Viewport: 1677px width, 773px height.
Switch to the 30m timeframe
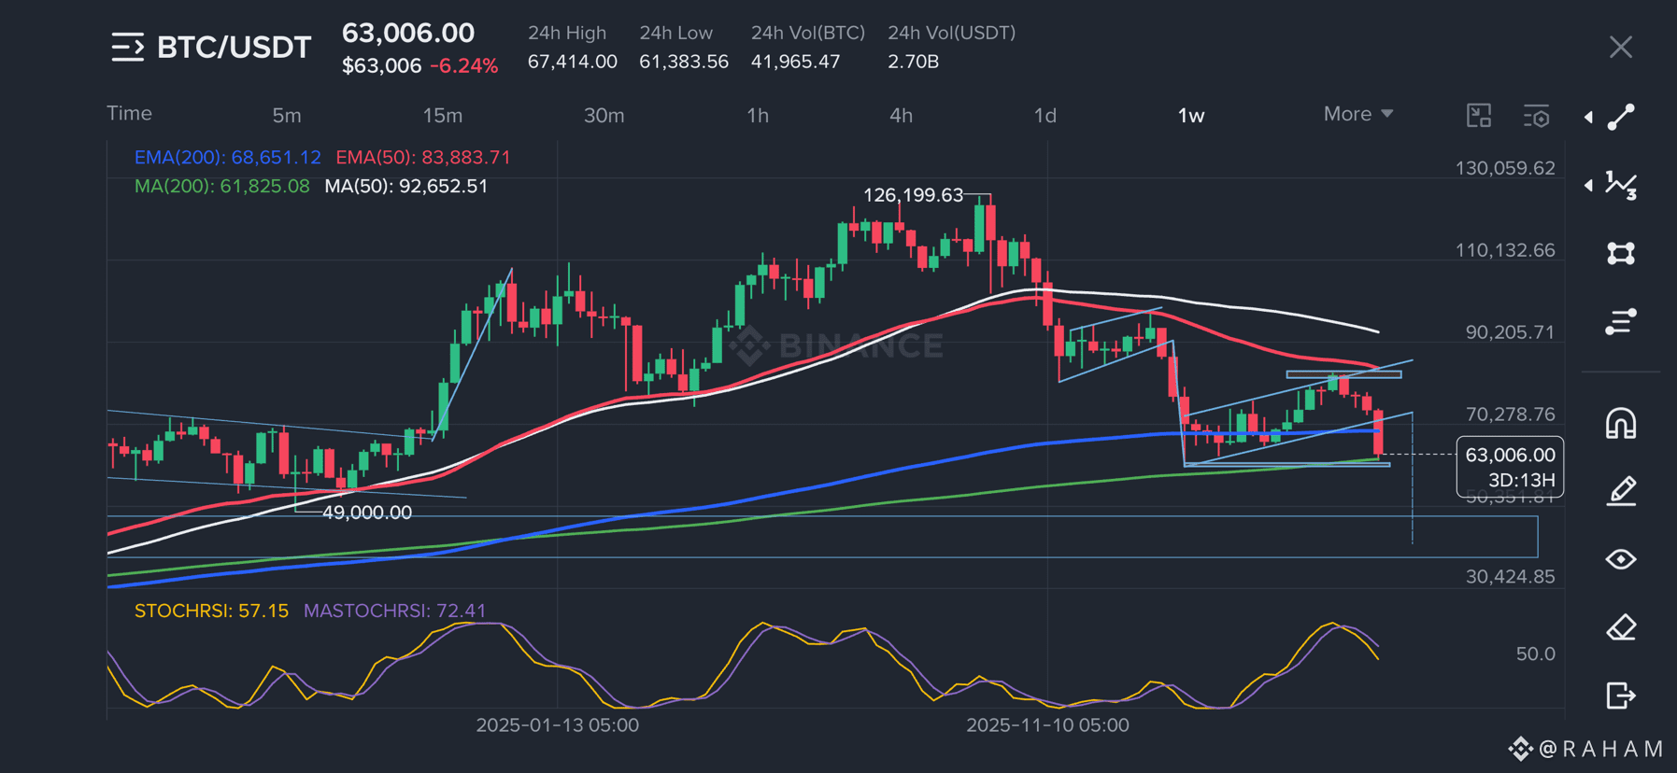(x=604, y=116)
